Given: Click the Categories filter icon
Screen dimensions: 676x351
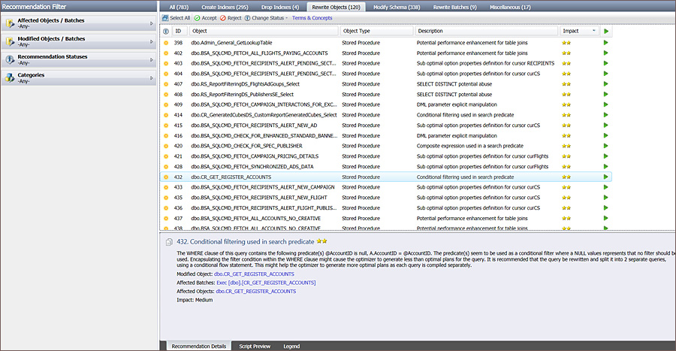Looking at the screenshot, I should click(x=10, y=77).
